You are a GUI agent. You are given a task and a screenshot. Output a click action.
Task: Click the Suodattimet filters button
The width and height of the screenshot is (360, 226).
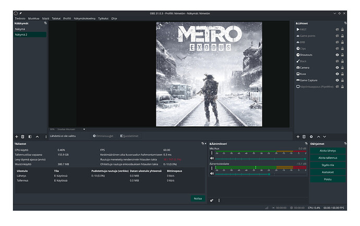pyautogui.click(x=129, y=136)
